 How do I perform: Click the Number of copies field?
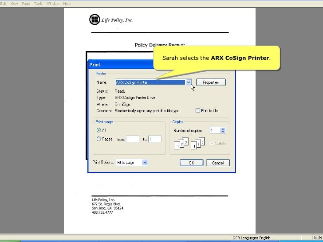[x=215, y=130]
